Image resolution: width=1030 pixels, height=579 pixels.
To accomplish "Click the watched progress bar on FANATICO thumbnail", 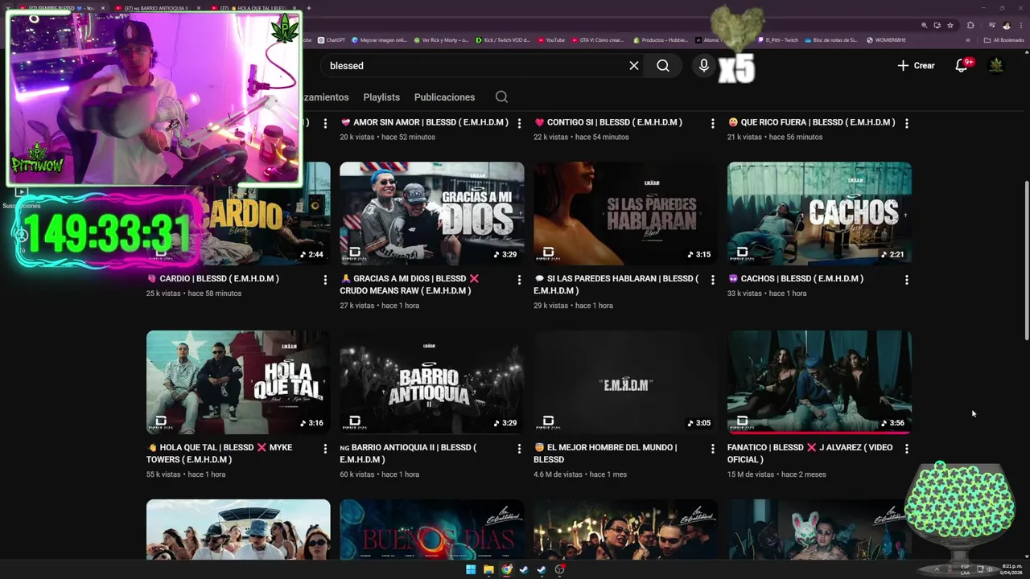I will click(x=819, y=433).
